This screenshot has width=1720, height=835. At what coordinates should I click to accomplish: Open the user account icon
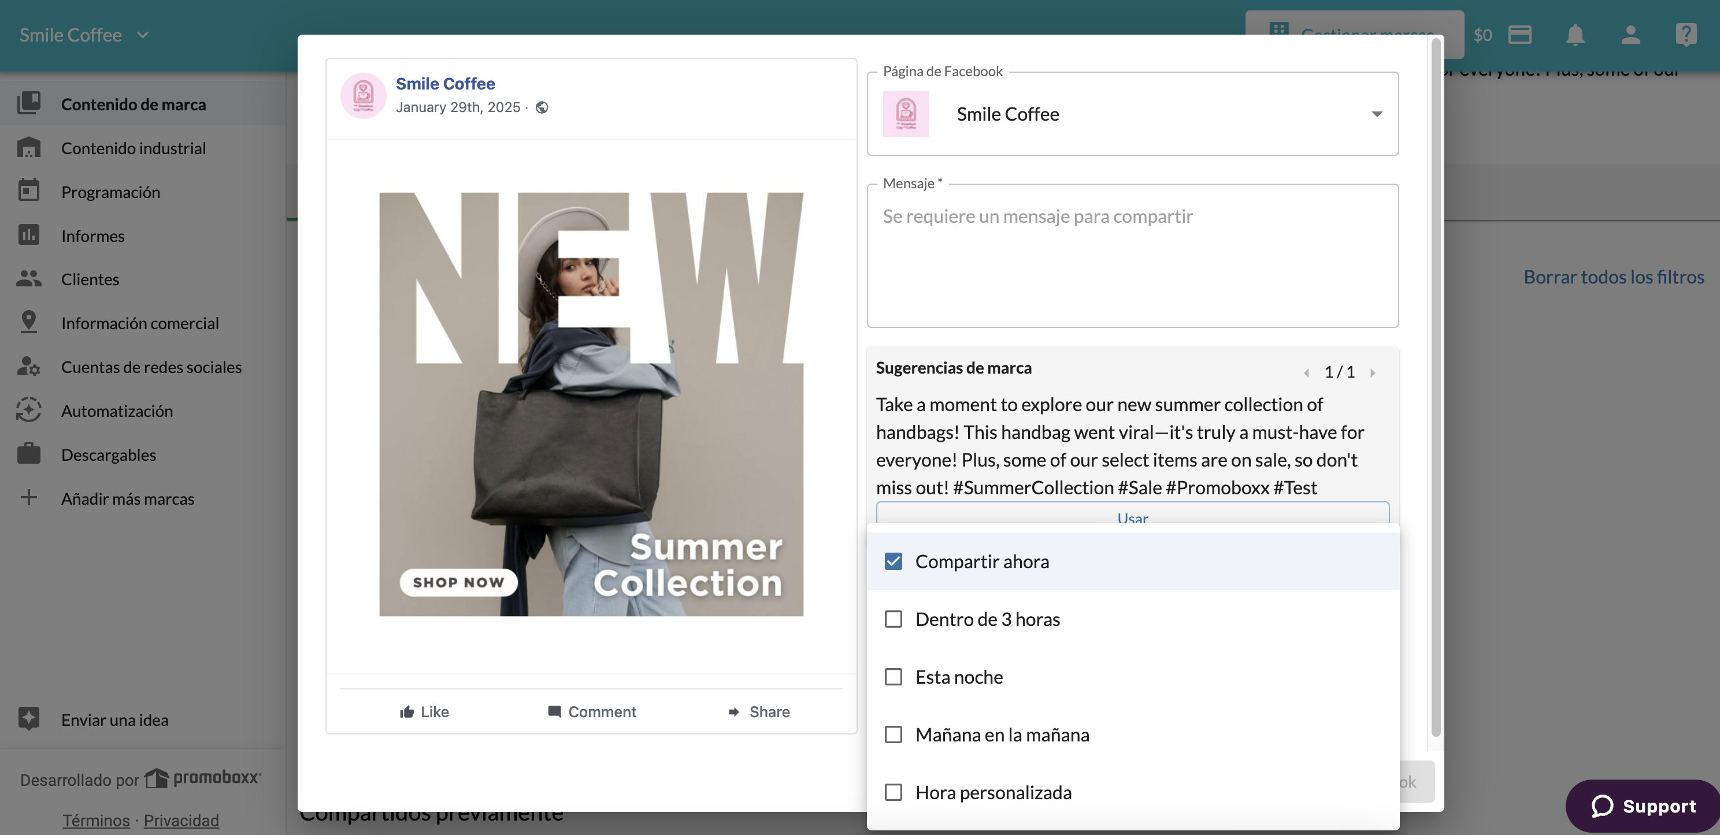pos(1630,35)
